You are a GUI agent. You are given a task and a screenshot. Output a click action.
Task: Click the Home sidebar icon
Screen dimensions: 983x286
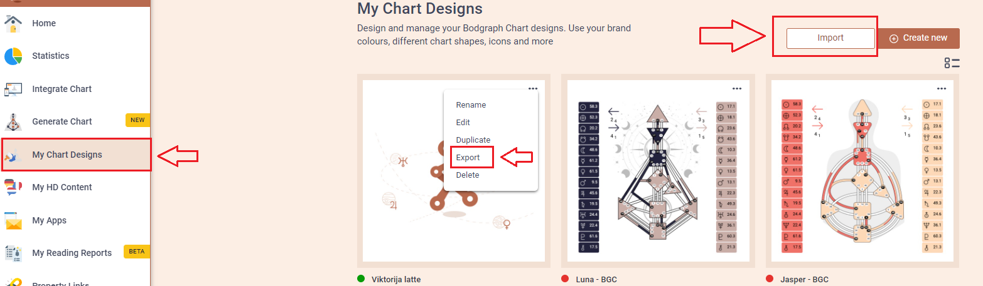(x=13, y=23)
